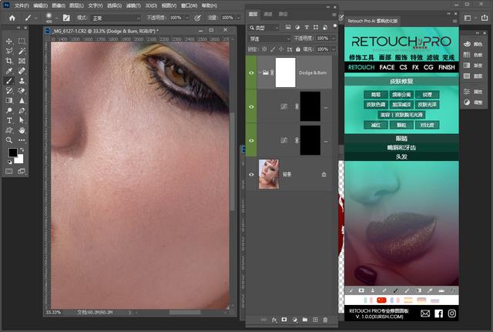Select the Lasso tool
This screenshot has height=332, width=493.
pos(9,51)
